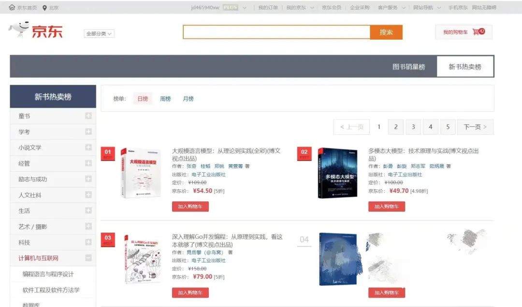This screenshot has width=522, height=307.
Task: Go to page 2
Action: click(396, 127)
